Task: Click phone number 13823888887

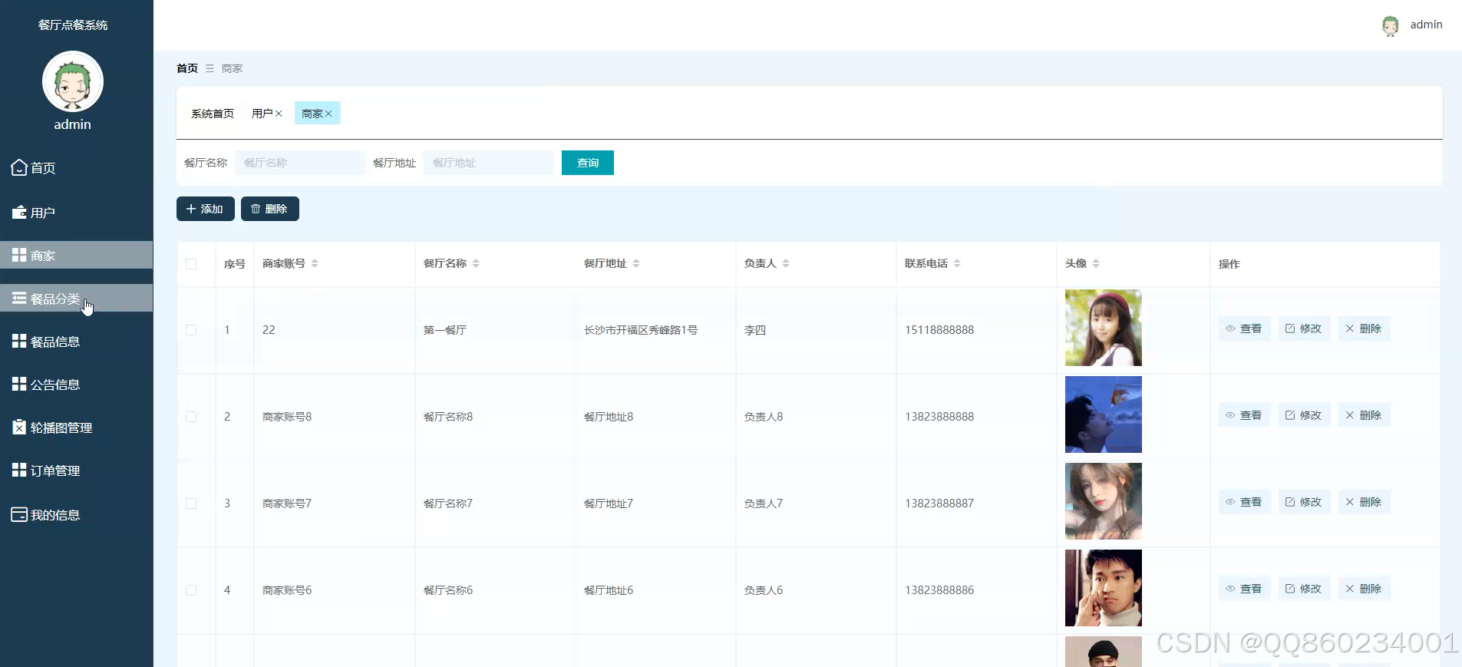Action: tap(939, 504)
